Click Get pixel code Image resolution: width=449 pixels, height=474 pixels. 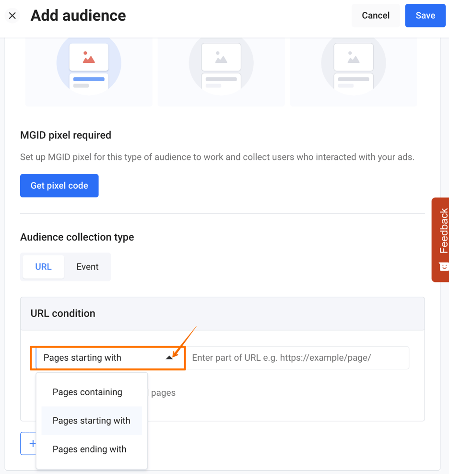[59, 185]
